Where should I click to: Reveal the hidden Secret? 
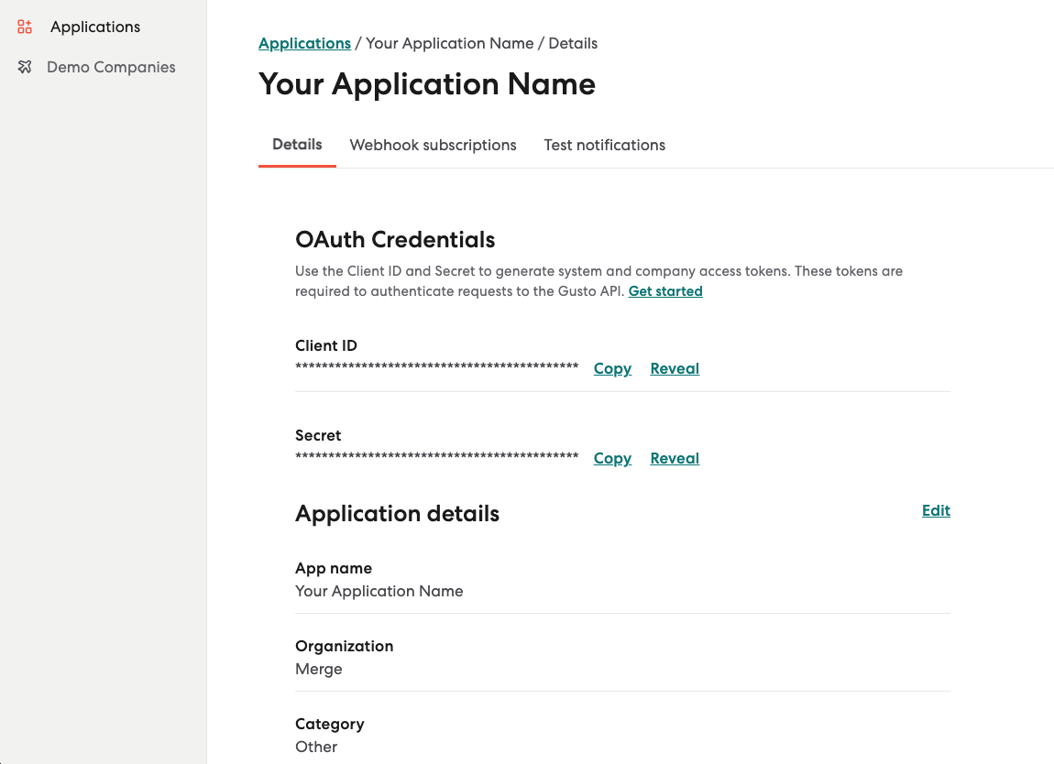[x=675, y=458]
